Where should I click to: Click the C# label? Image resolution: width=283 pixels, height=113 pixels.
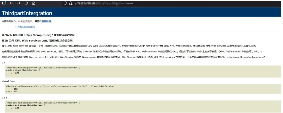pos(3,62)
